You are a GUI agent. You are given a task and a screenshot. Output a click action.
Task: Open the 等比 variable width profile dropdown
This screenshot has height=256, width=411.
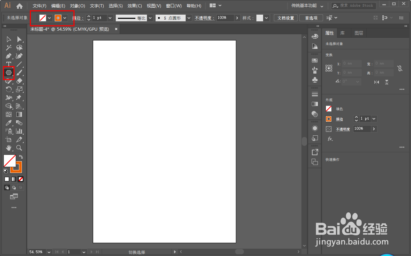150,18
